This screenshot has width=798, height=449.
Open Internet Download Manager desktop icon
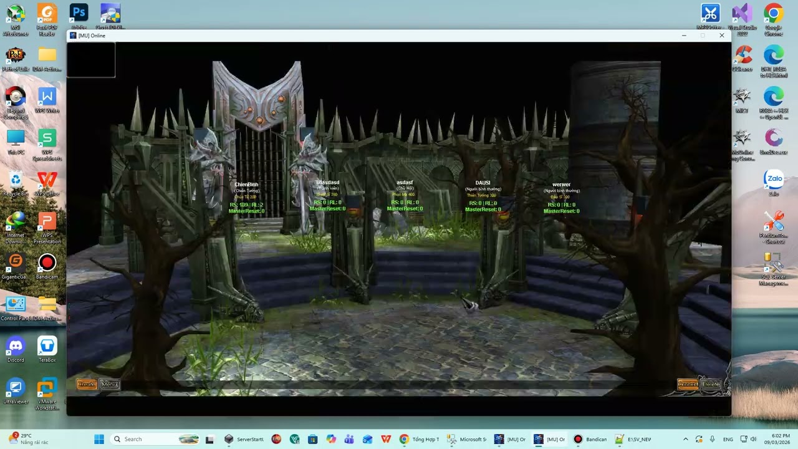pos(16,228)
